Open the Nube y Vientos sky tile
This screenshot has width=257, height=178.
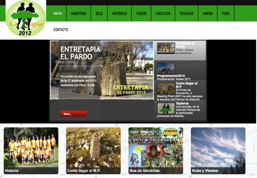coord(218,150)
